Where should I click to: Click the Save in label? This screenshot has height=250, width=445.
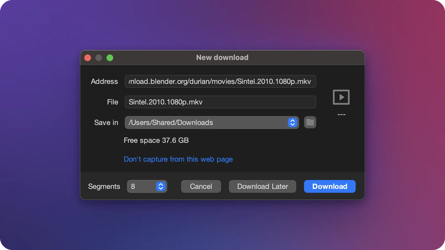106,122
